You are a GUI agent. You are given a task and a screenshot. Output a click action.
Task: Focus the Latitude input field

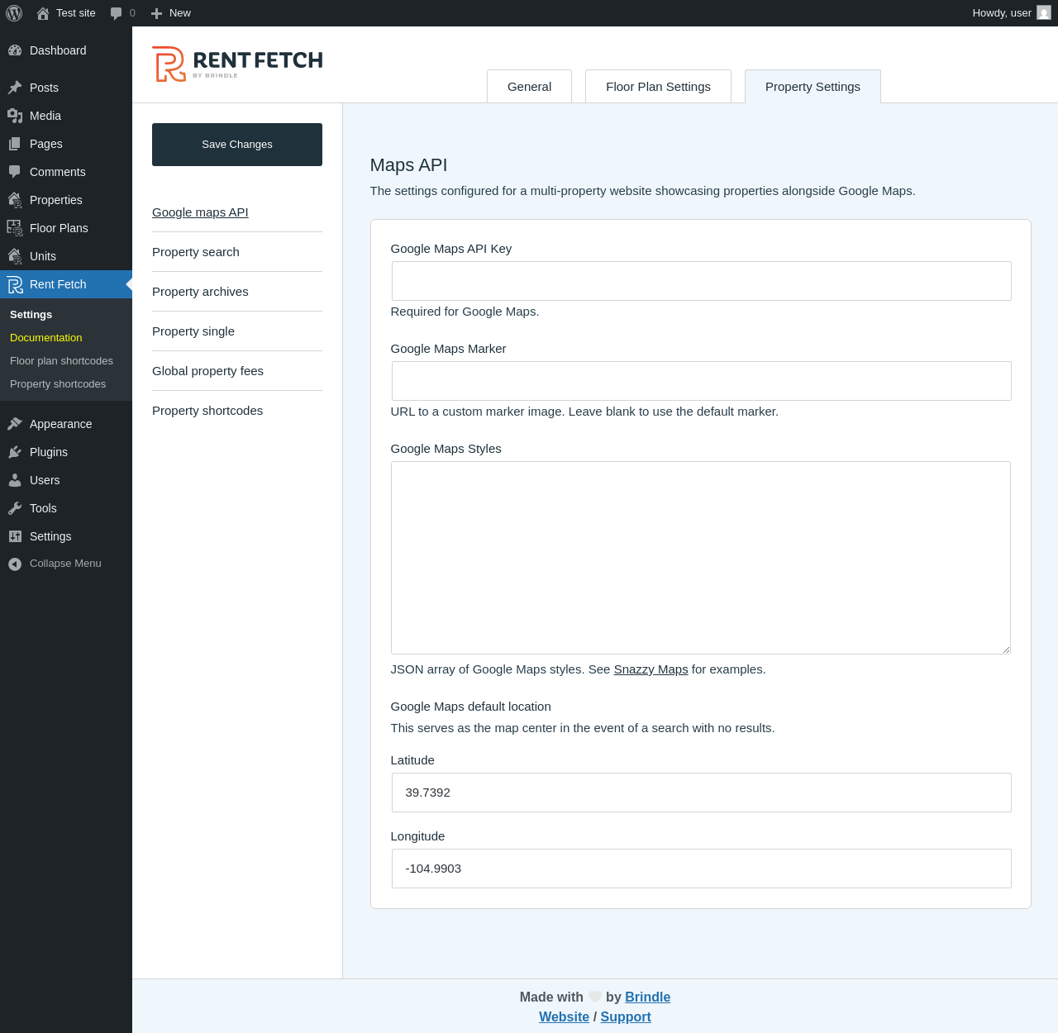[x=701, y=793]
